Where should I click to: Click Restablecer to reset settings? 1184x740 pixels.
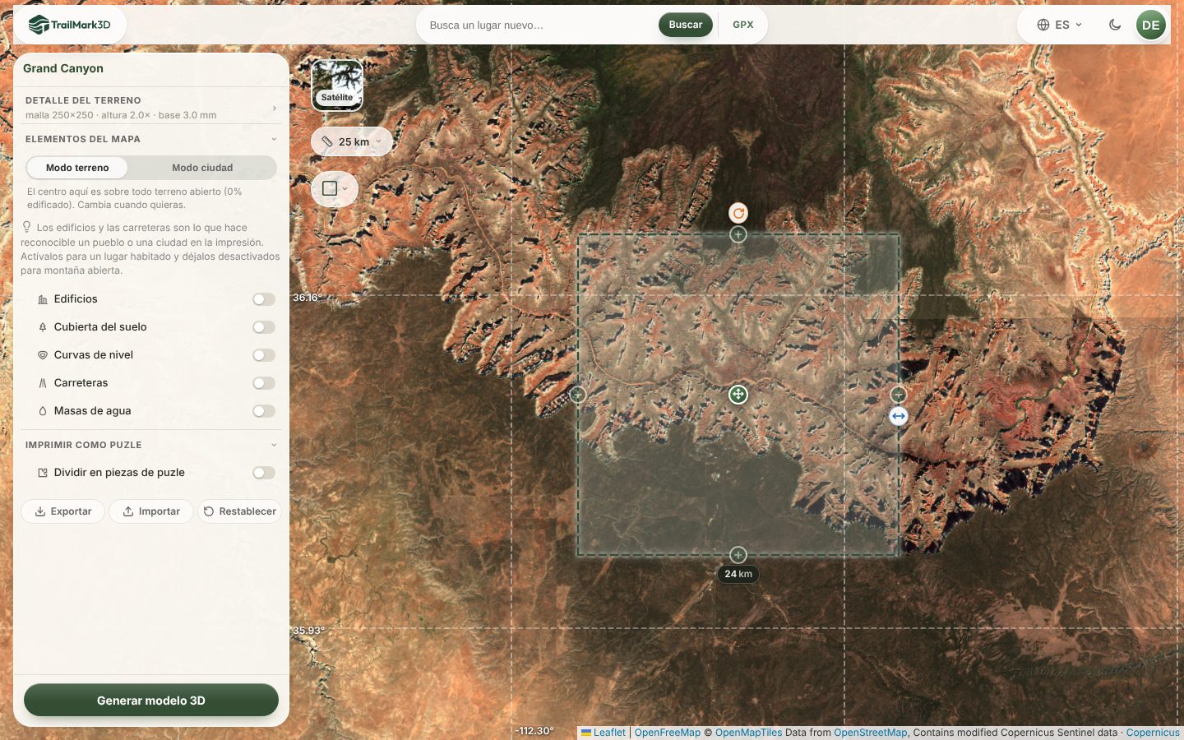coord(239,511)
